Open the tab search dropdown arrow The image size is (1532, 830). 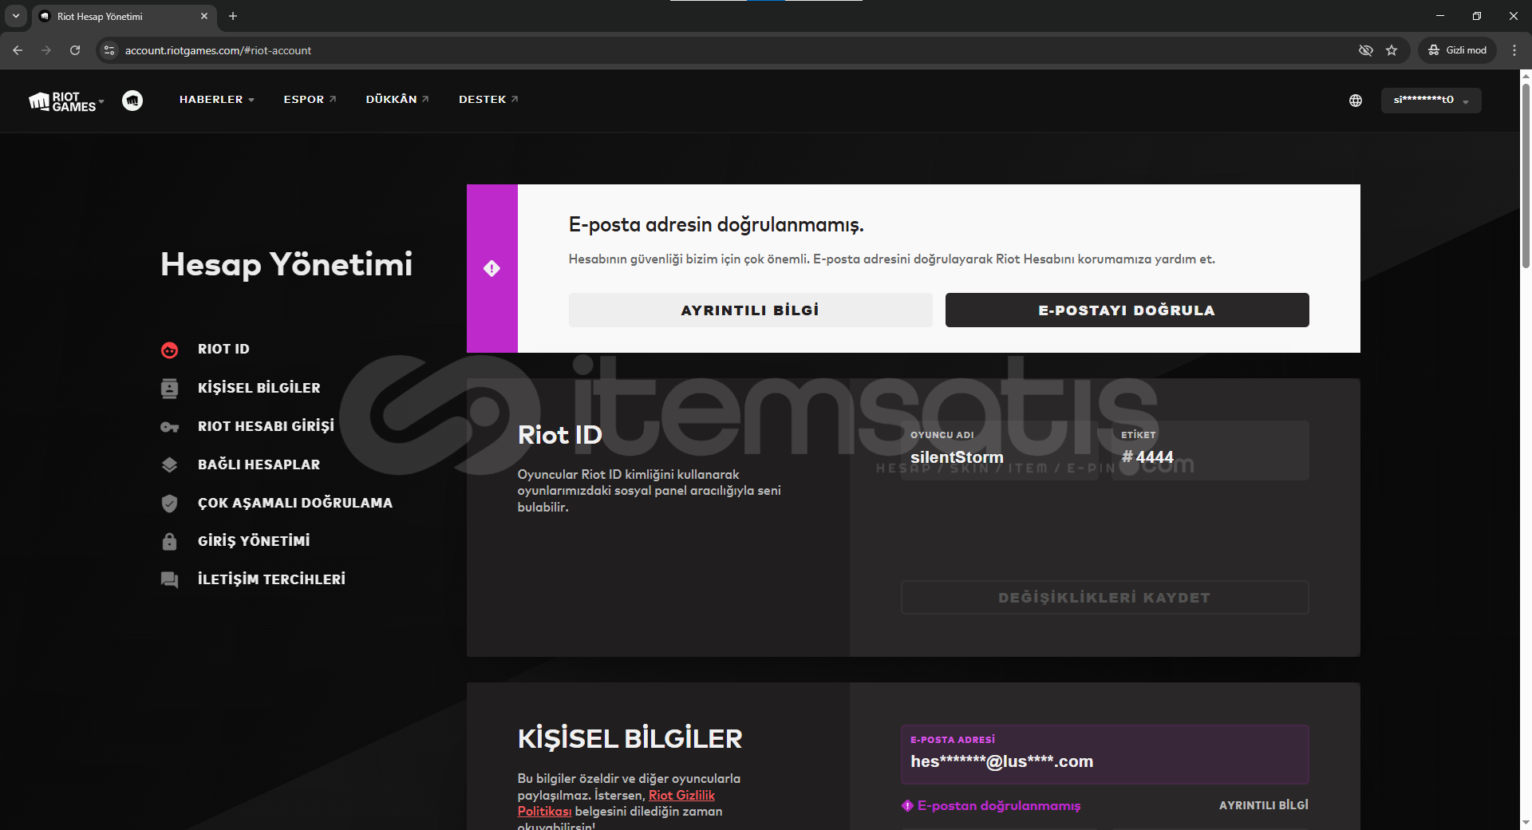pyautogui.click(x=15, y=16)
